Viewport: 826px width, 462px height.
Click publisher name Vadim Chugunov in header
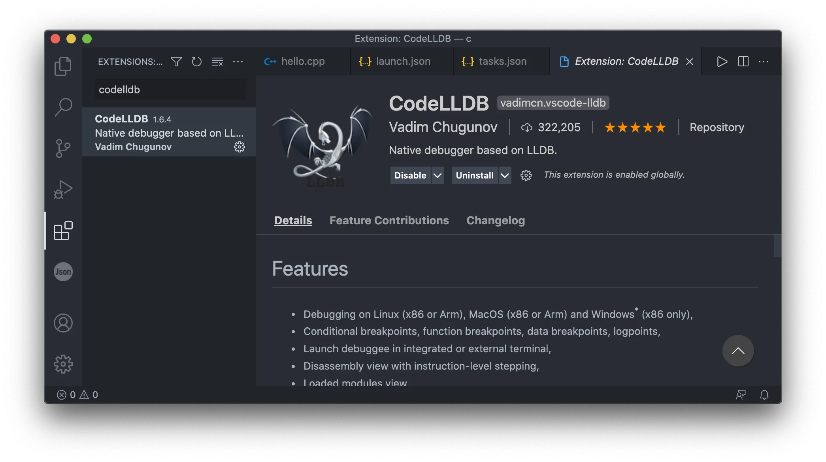443,127
